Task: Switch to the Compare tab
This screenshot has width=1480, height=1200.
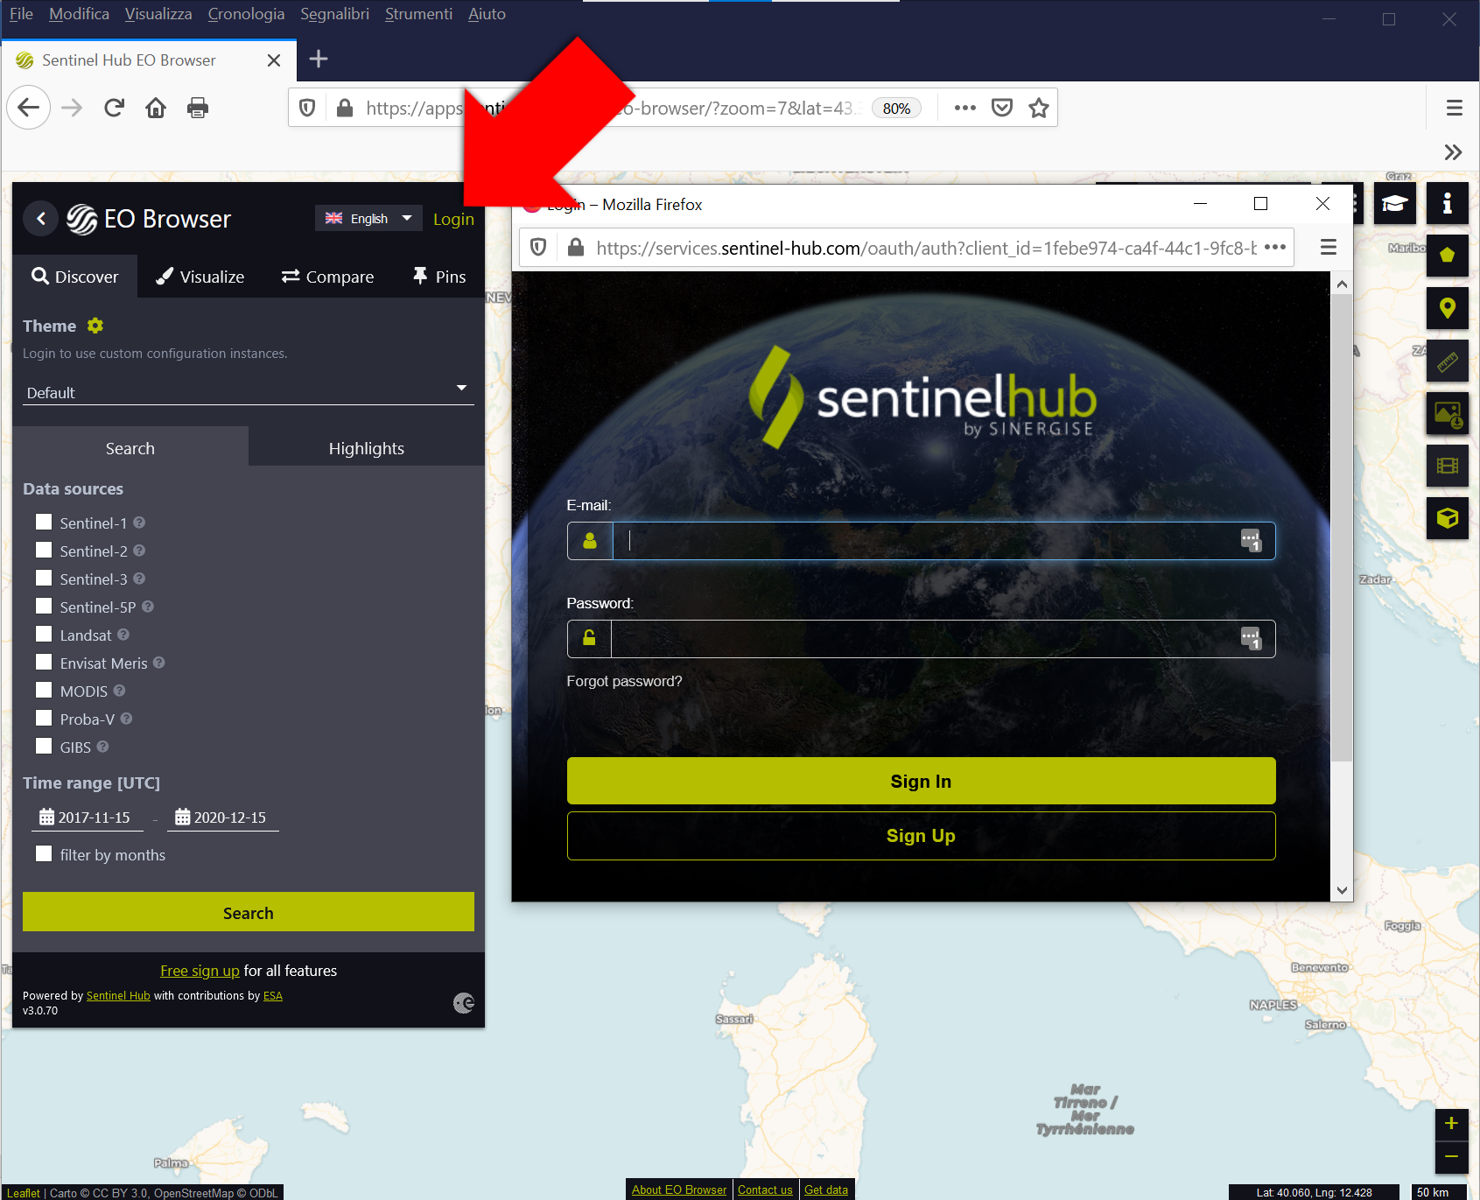Action: tap(327, 277)
